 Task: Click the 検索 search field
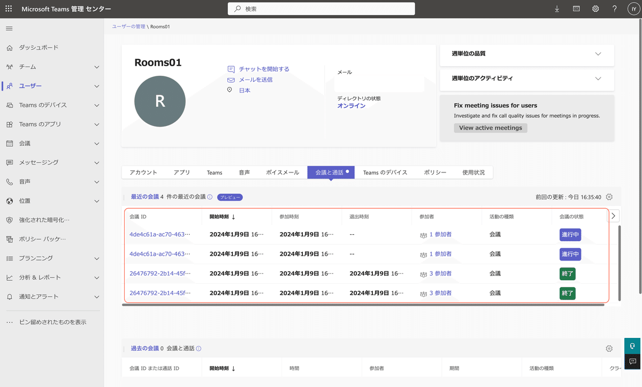coord(321,9)
